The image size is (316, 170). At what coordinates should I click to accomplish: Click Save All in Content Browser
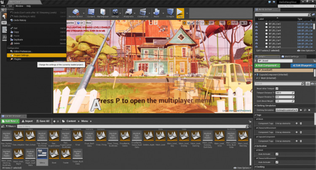43,121
